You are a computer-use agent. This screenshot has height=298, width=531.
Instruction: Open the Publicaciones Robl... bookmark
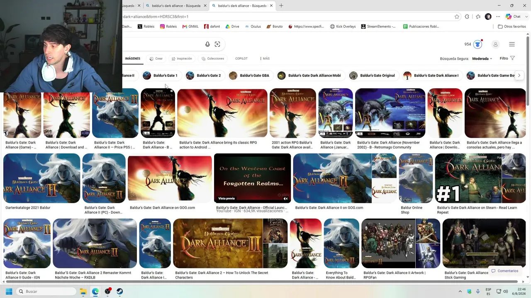(x=421, y=26)
